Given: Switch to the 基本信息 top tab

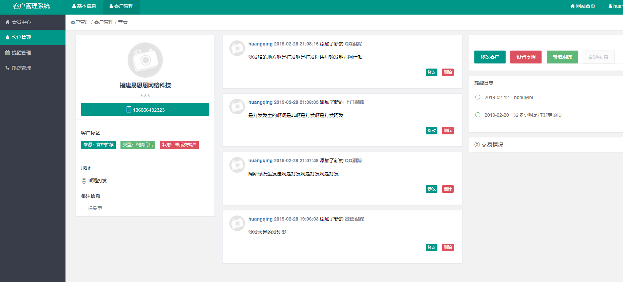Looking at the screenshot, I should [84, 6].
